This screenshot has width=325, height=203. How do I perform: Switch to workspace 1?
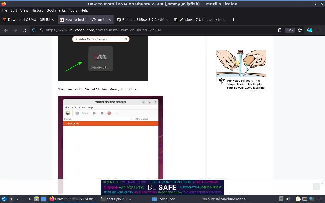11,199
